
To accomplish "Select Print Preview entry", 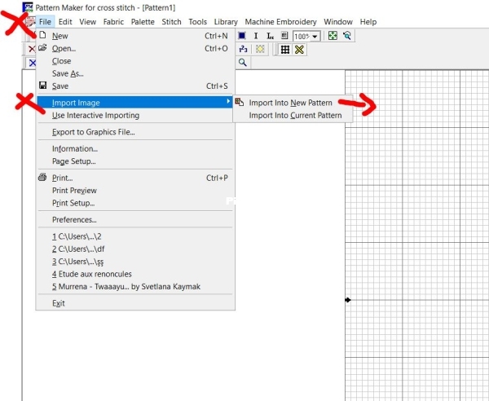I will click(x=135, y=190).
